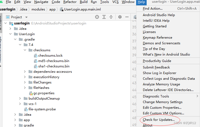Image resolution: width=200 pixels, height=127 pixels.
Task: Collapse the 7.4 folder
Action: pyautogui.click(x=20, y=45)
